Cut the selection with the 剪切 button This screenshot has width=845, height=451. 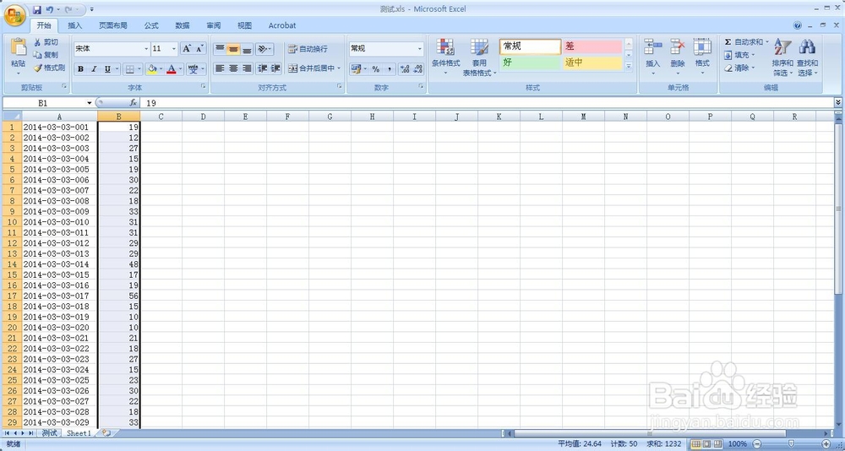46,42
